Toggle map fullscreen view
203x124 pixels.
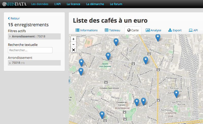(x=74, y=50)
